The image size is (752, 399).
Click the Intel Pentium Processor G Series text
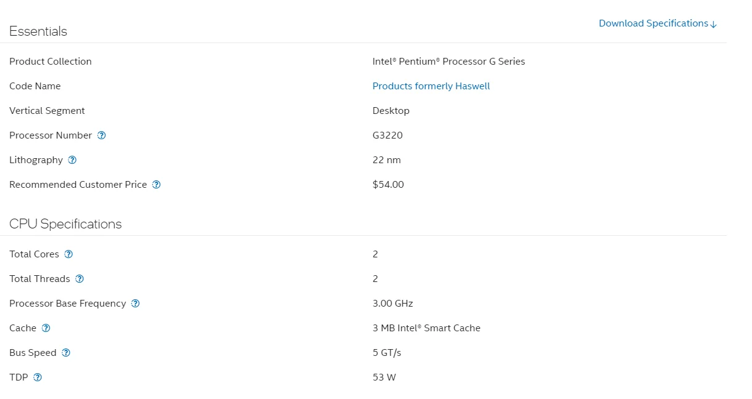tap(448, 62)
